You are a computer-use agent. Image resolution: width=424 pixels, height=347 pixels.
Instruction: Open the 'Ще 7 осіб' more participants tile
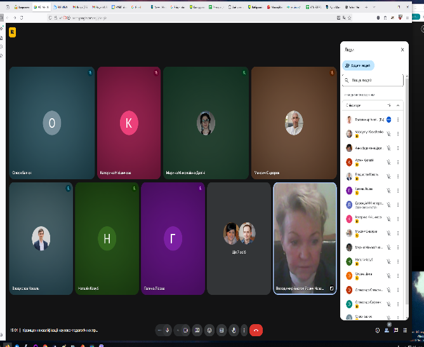239,238
